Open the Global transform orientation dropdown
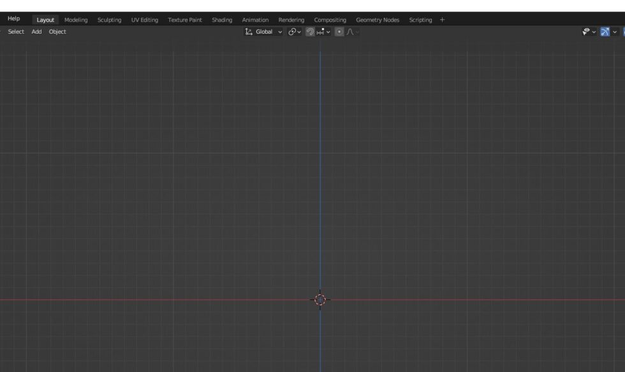This screenshot has height=372, width=625. (264, 31)
